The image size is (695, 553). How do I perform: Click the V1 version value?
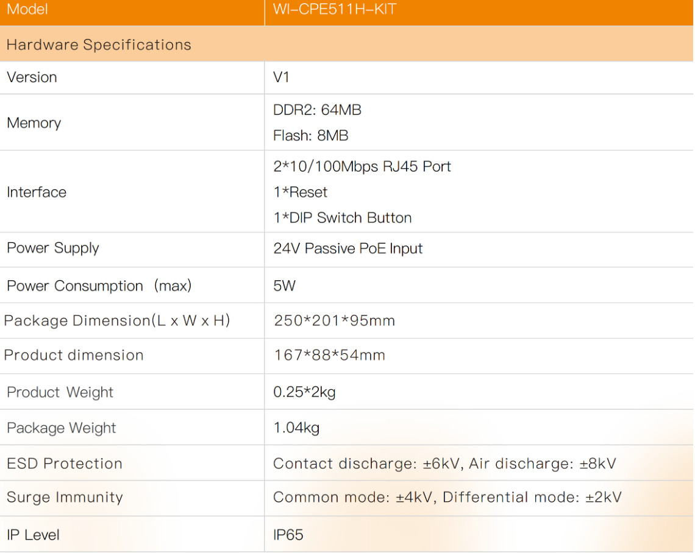pyautogui.click(x=281, y=77)
